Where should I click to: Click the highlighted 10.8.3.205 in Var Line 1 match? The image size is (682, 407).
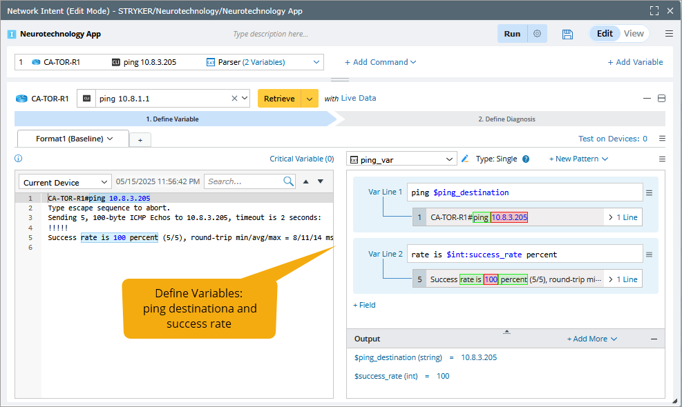tap(509, 217)
